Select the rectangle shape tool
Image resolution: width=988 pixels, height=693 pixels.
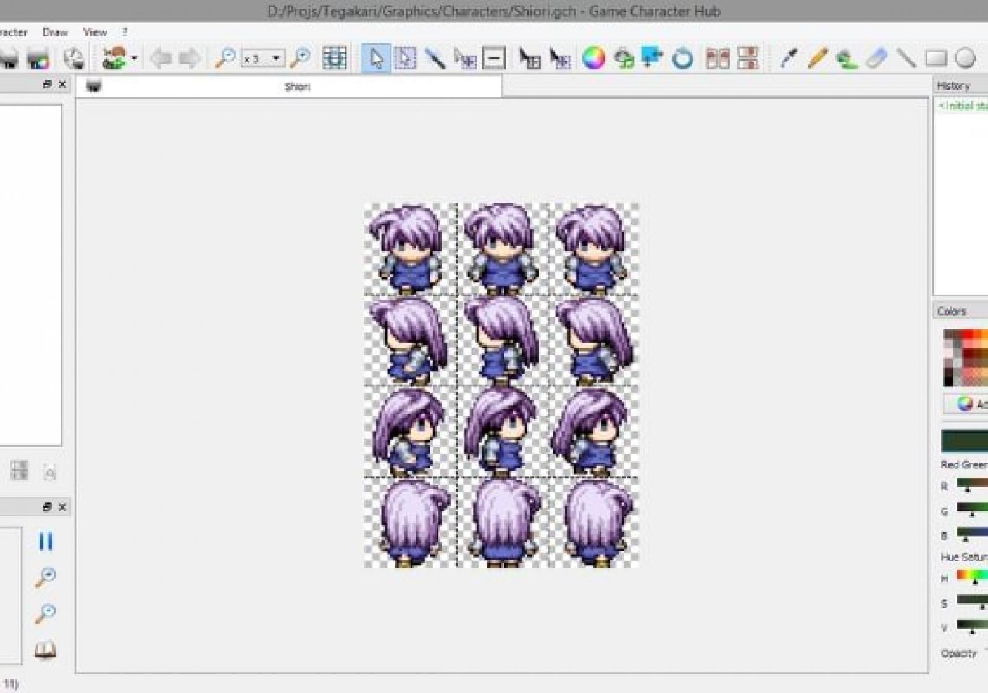click(x=936, y=59)
